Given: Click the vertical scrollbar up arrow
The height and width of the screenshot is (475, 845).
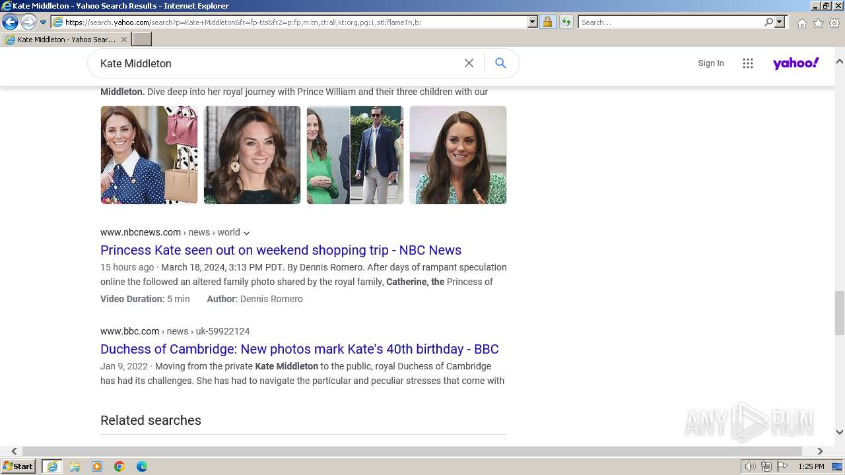Looking at the screenshot, I should point(839,61).
